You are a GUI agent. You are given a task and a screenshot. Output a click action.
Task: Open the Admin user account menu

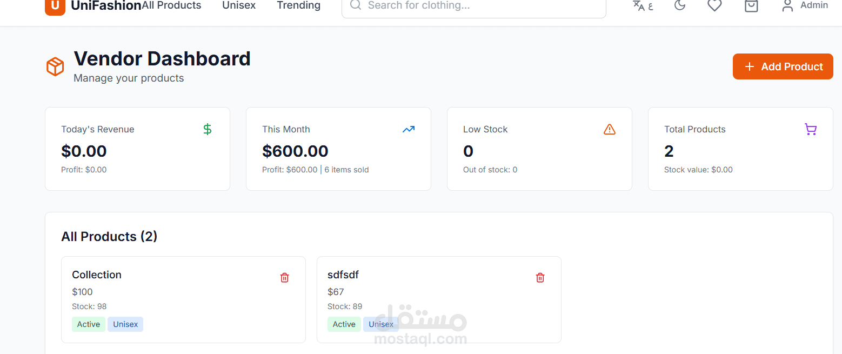point(805,5)
